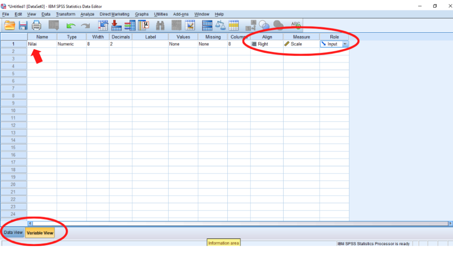Click the Width column header
The height and width of the screenshot is (254, 453).
(98, 37)
